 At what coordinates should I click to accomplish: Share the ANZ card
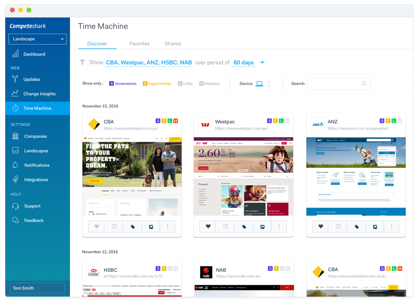(x=375, y=227)
